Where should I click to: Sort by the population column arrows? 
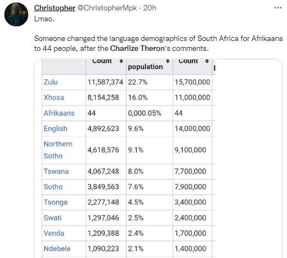(x=168, y=61)
